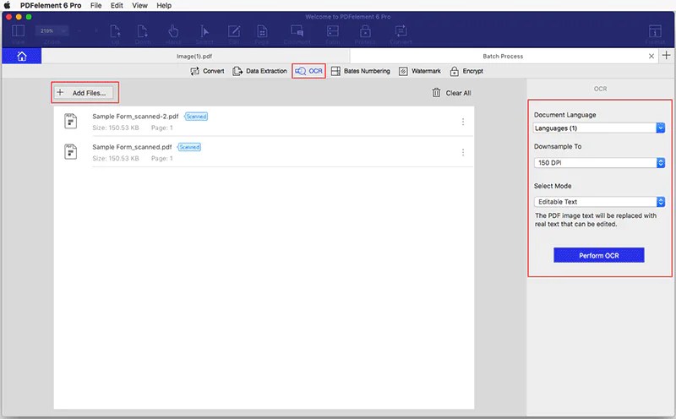Open options menu for Sample Form_scanned-2.pdf
The width and height of the screenshot is (676, 419).
tap(463, 122)
